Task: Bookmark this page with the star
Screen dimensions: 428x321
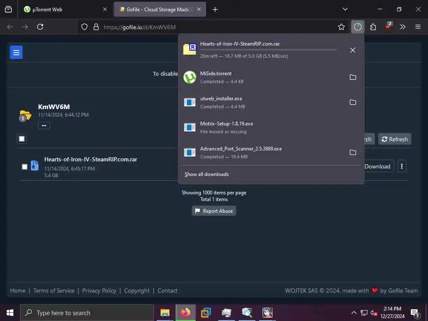Action: click(x=341, y=27)
